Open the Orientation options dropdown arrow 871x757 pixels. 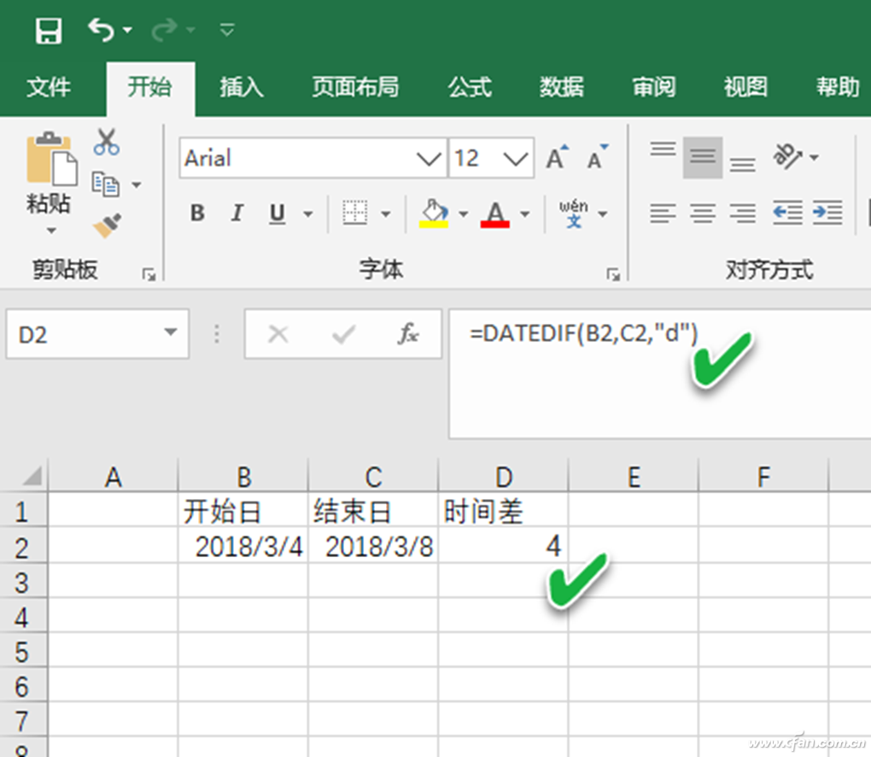pos(815,158)
